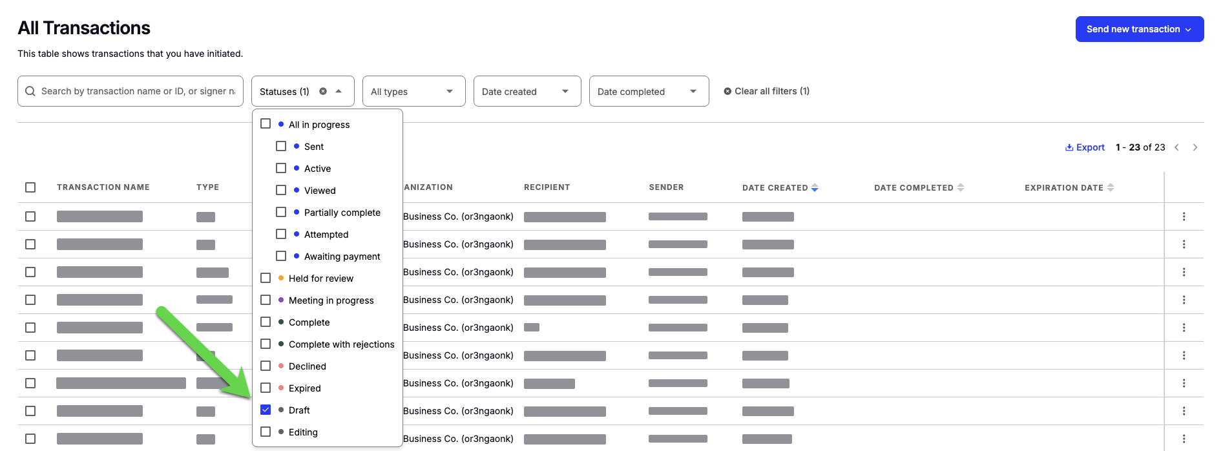Check the Viewed status checkbox
The height and width of the screenshot is (451, 1223).
pyautogui.click(x=281, y=190)
